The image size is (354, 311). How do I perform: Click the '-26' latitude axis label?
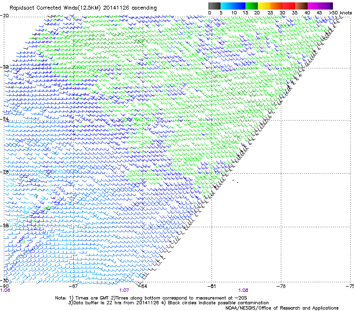[x=4, y=172]
